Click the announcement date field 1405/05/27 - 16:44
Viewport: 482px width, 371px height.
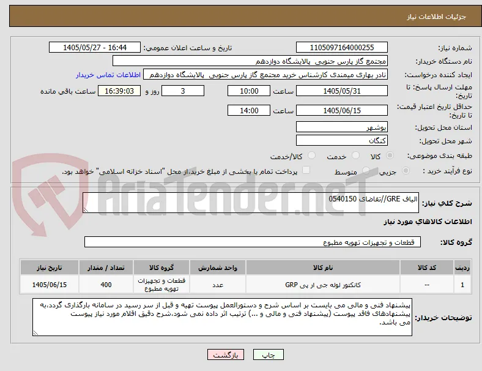coord(95,47)
